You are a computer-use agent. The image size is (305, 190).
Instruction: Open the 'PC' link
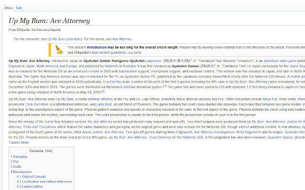coord(117,76)
